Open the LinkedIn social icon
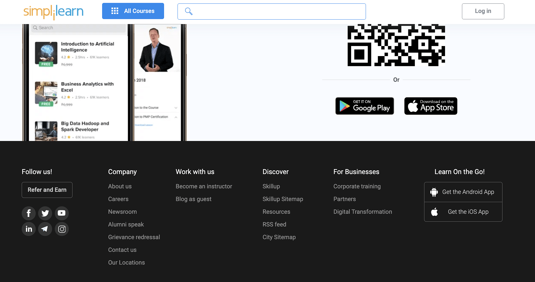 click(x=29, y=229)
